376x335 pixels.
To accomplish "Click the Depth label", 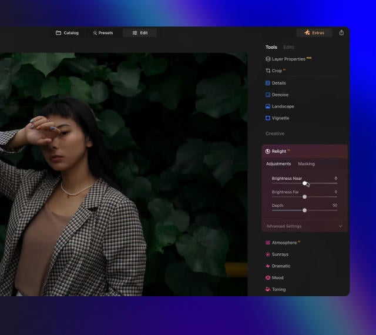I will [277, 206].
